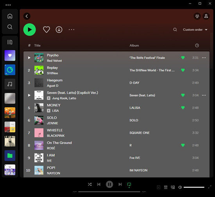Toggle repeat mode

[x=129, y=184]
